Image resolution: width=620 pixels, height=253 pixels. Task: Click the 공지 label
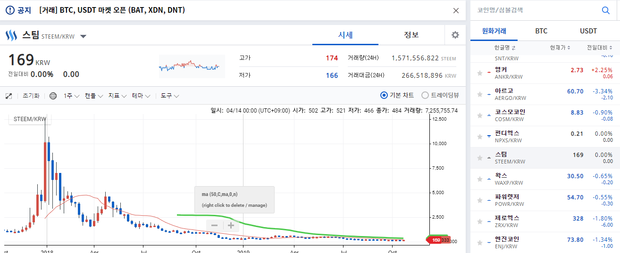(24, 10)
